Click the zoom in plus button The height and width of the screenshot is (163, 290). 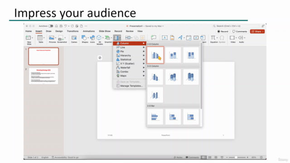coord(247,158)
